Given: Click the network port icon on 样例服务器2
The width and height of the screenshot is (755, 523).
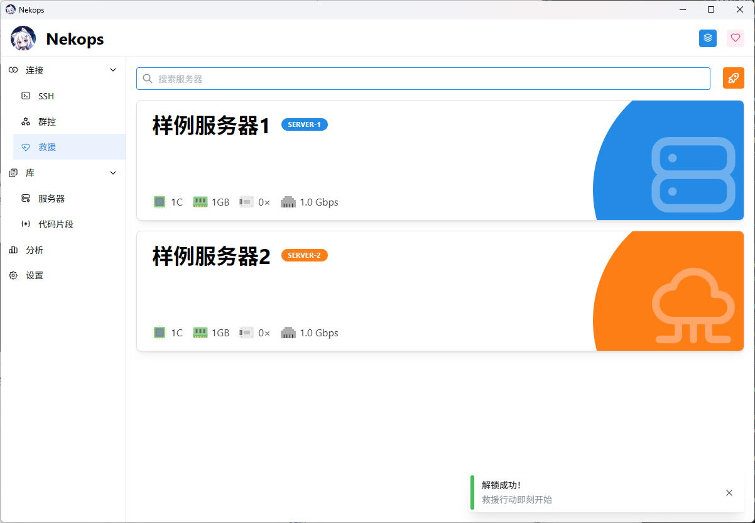Looking at the screenshot, I should 288,333.
